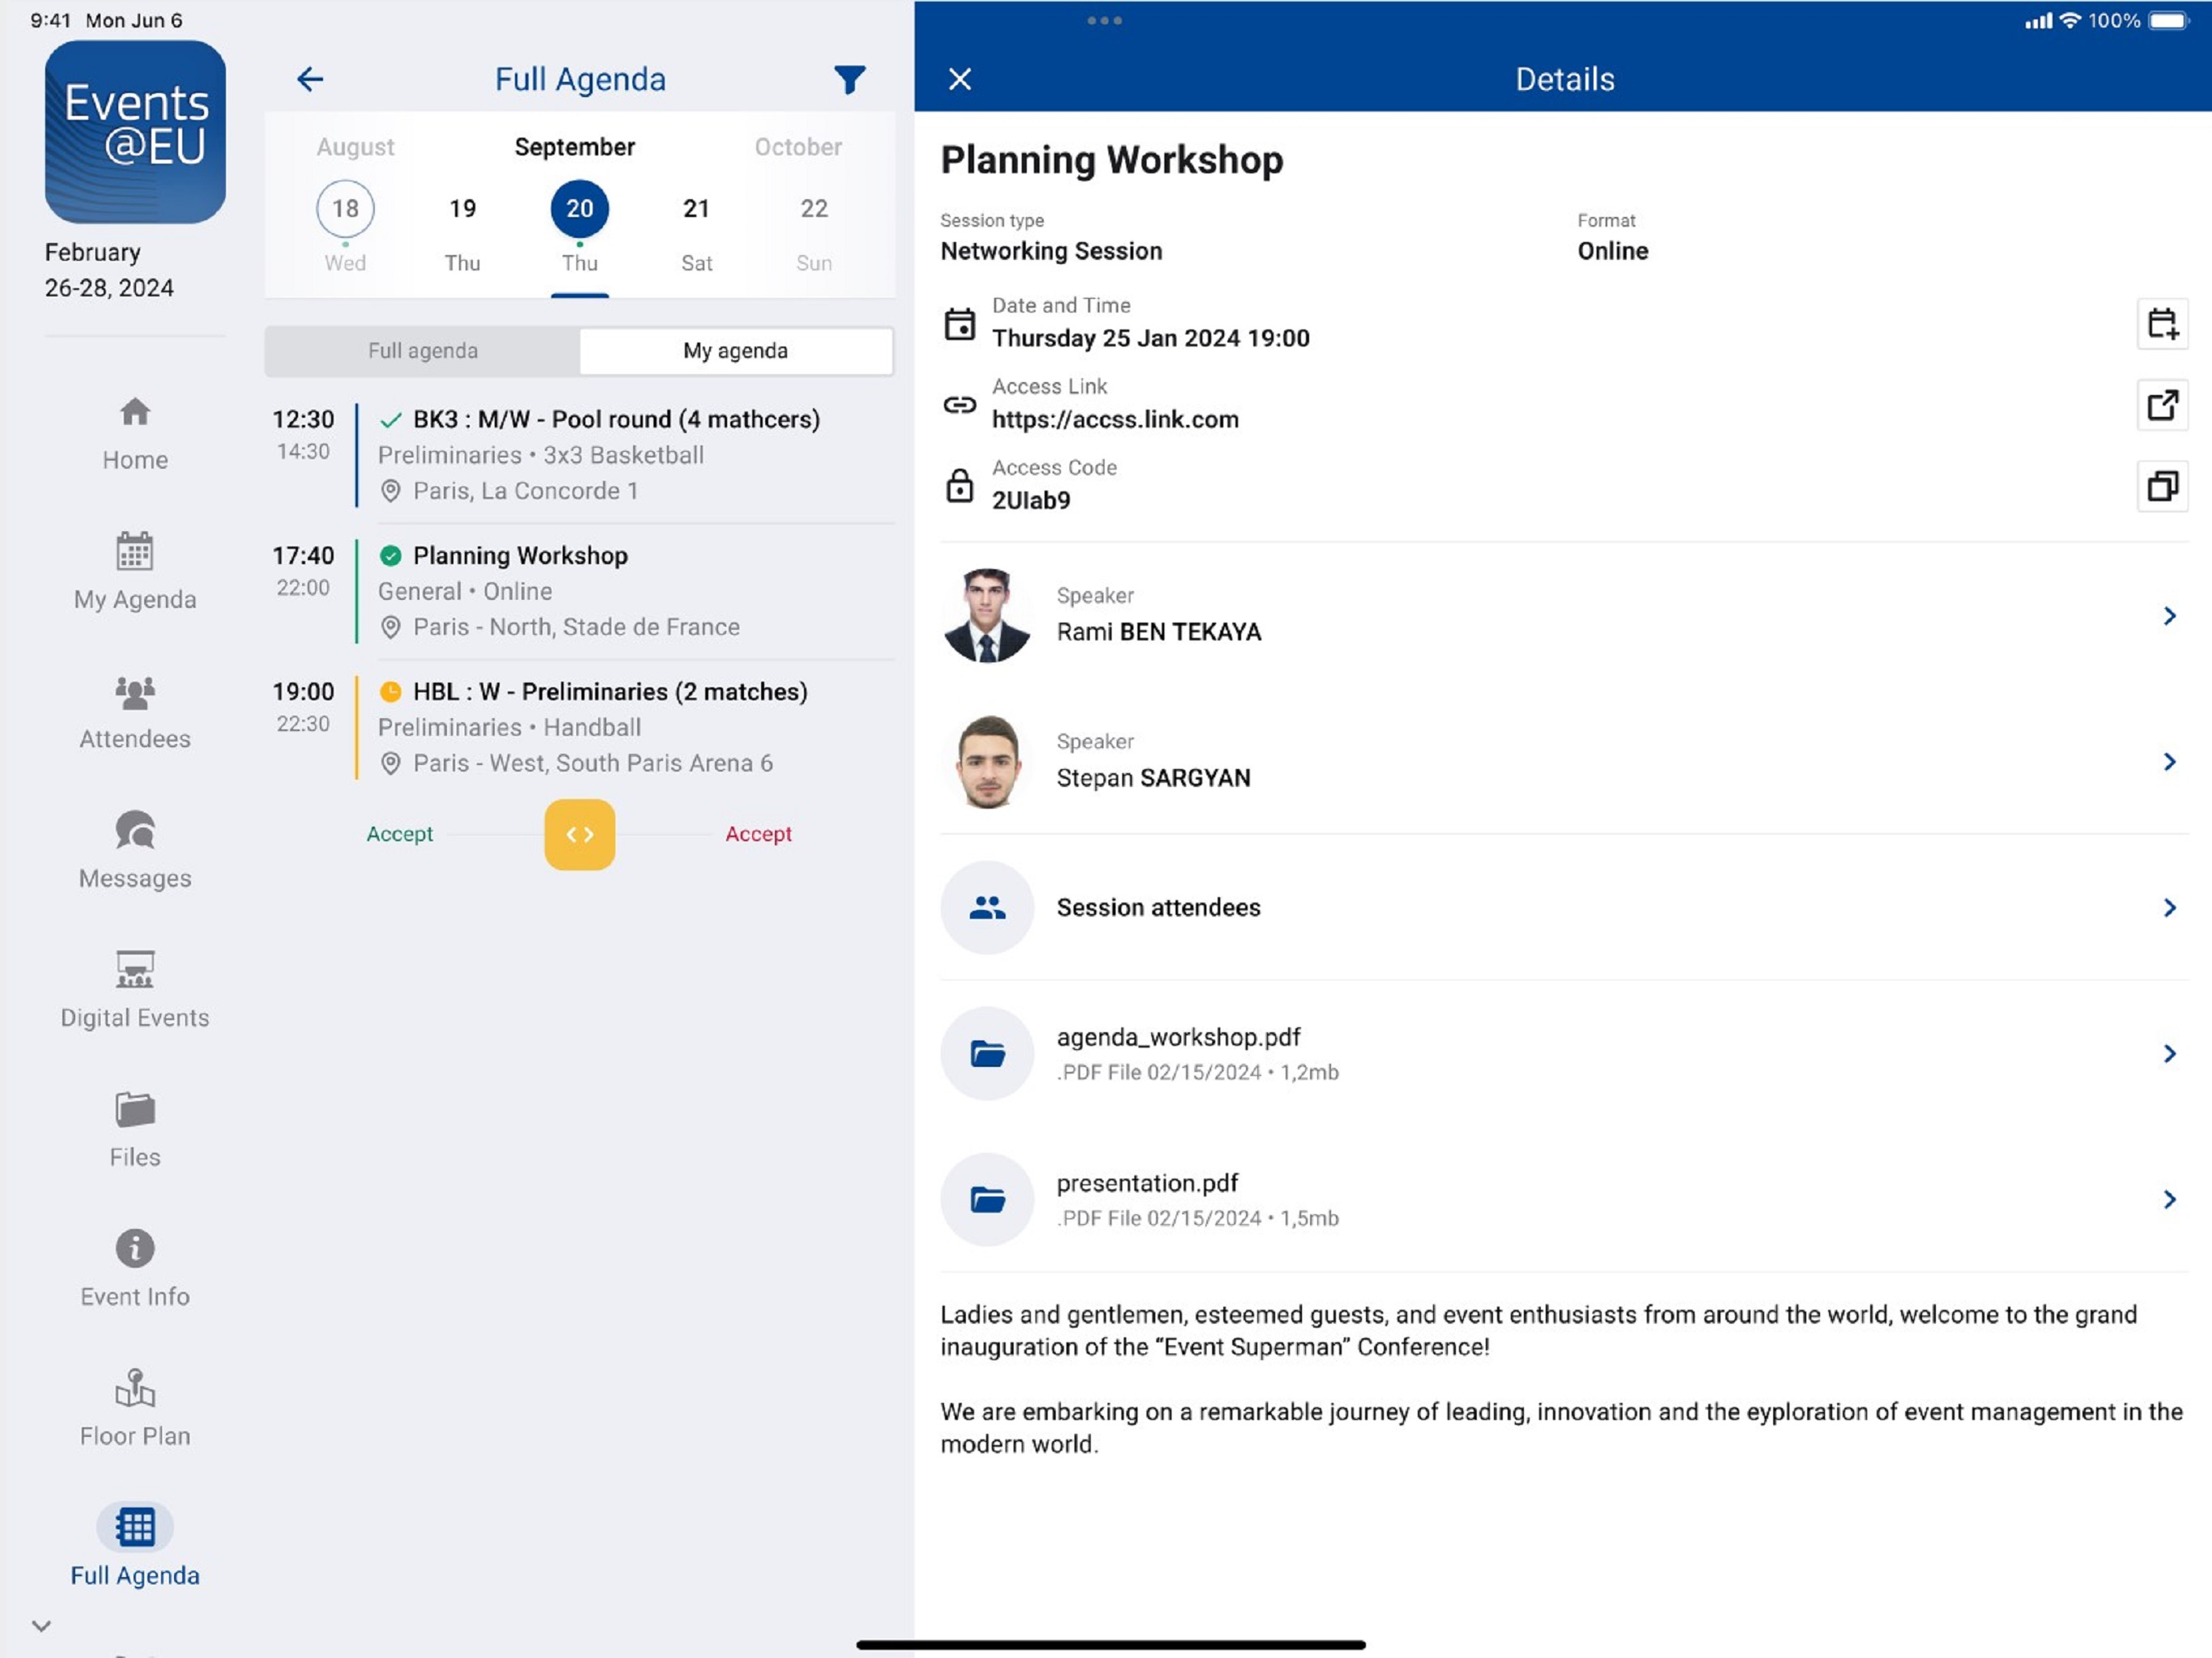Tap the yellow swipe handle button
Image resolution: width=2212 pixels, height=1658 pixels.
point(580,834)
